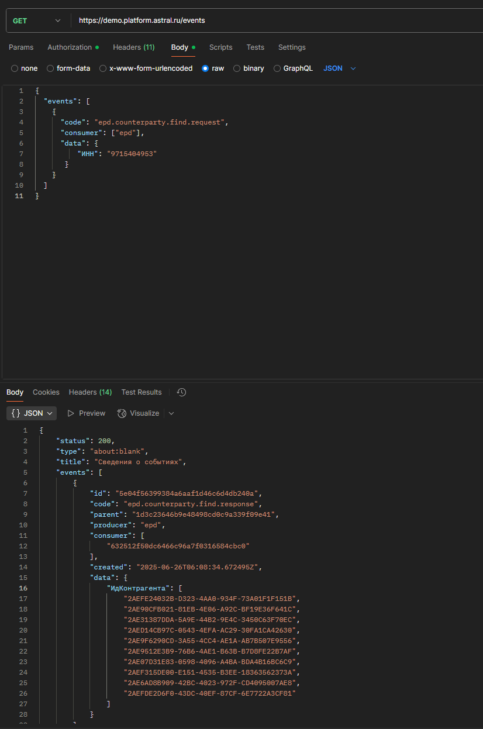Expand the Visualize options chevron
This screenshot has width=483, height=729.
(171, 413)
